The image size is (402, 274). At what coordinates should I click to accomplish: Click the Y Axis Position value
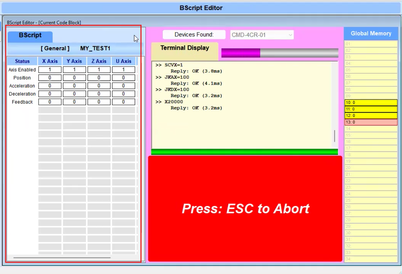(74, 78)
